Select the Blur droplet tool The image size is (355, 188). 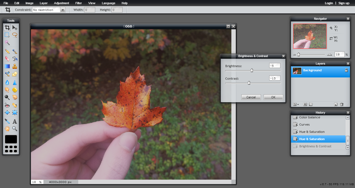[7, 82]
